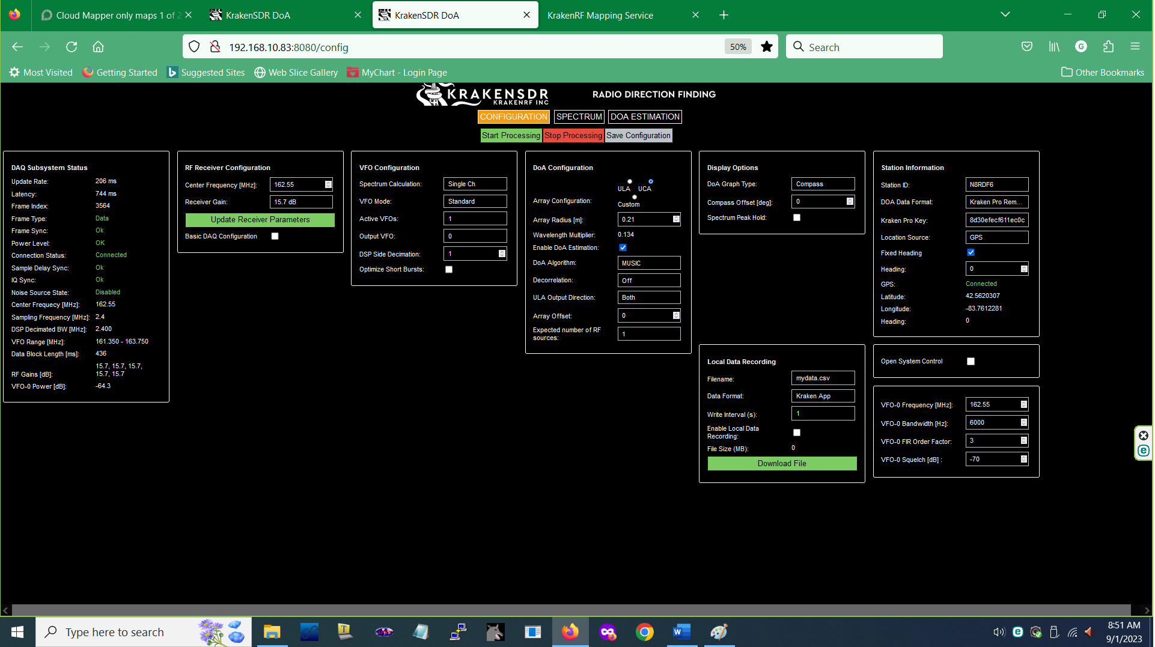Viewport: 1155px width, 647px height.
Task: Reload the page with refresh icon
Action: 72,47
